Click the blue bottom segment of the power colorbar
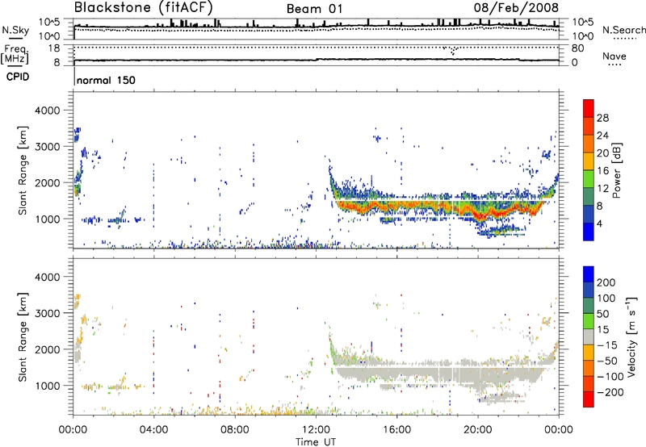 click(589, 232)
